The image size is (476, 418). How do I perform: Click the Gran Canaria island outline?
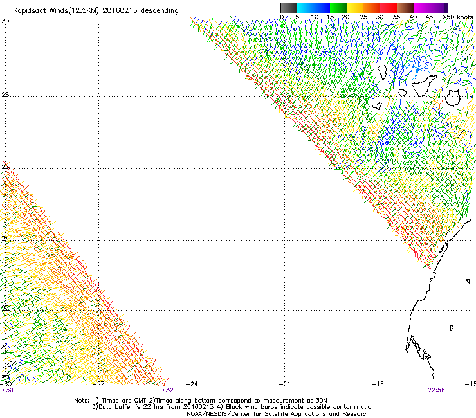pyautogui.click(x=453, y=98)
